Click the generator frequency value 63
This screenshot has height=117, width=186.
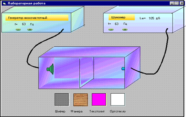coord(24,24)
